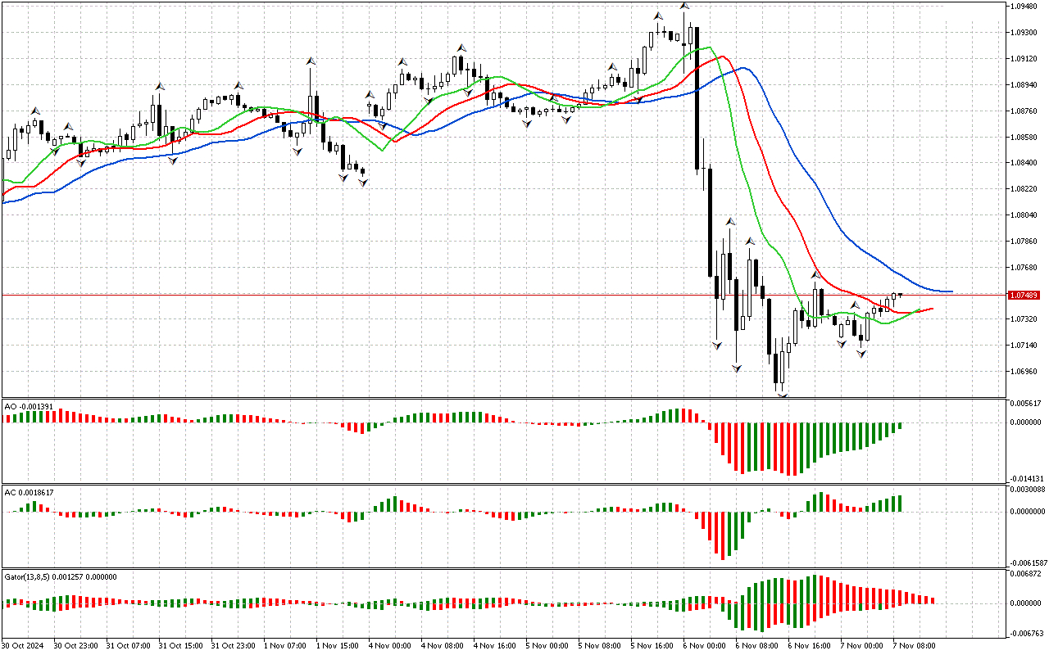Select the AC 0.0018617 indicator label

(x=30, y=492)
